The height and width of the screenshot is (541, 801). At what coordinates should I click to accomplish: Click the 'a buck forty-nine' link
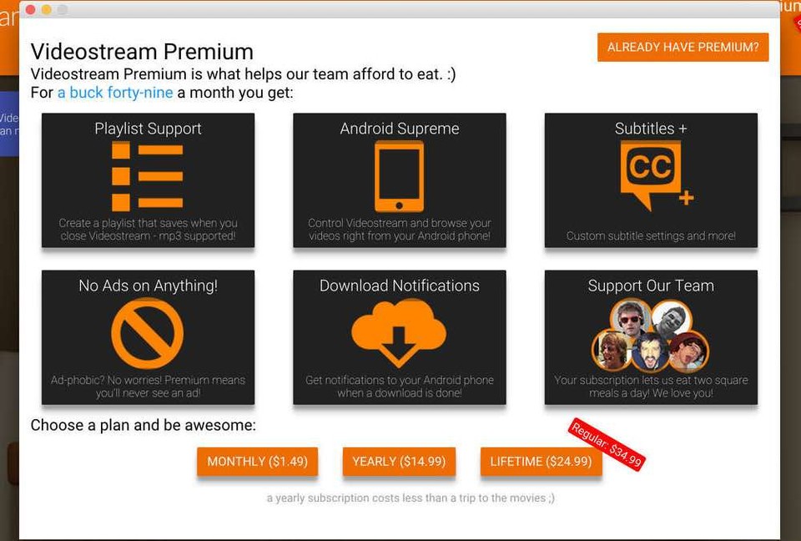pos(115,93)
